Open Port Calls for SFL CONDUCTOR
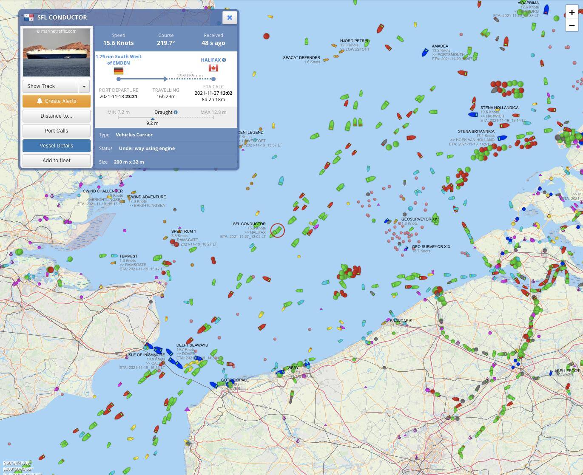Image resolution: width=583 pixels, height=475 pixels. [x=57, y=131]
